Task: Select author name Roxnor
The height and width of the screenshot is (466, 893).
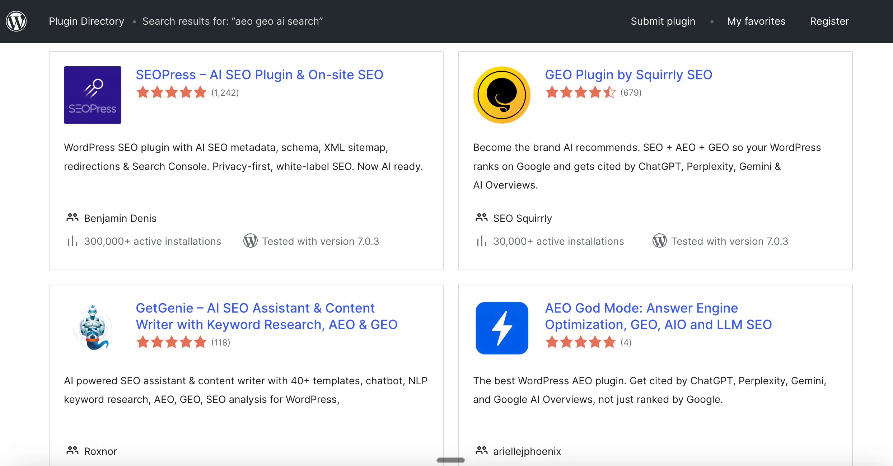Action: (100, 451)
